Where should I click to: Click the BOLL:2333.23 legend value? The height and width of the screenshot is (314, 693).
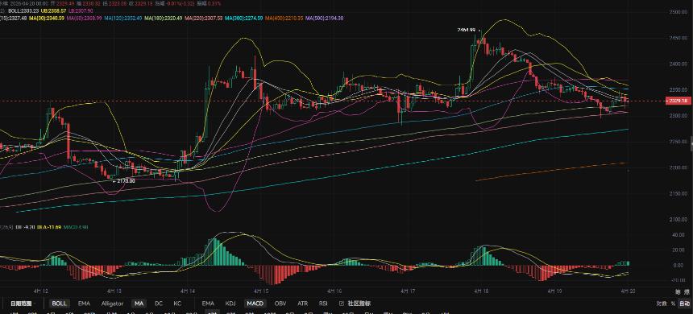(23, 10)
